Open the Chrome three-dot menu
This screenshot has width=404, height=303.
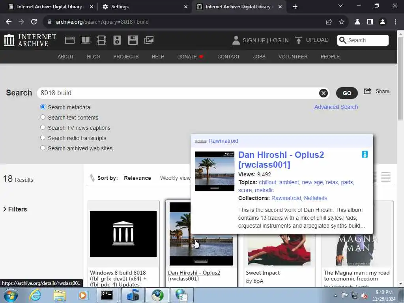click(x=395, y=22)
